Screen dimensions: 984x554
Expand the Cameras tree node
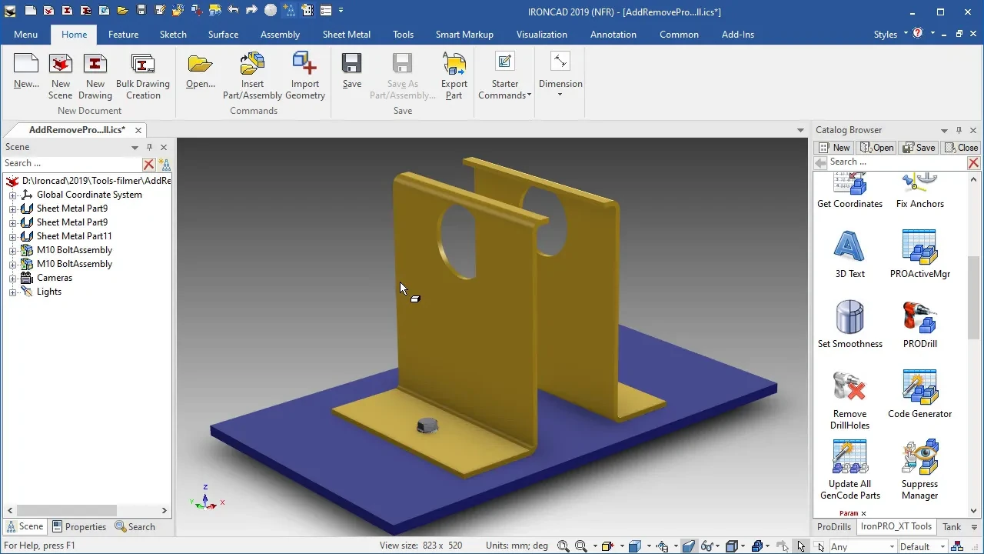12,279
